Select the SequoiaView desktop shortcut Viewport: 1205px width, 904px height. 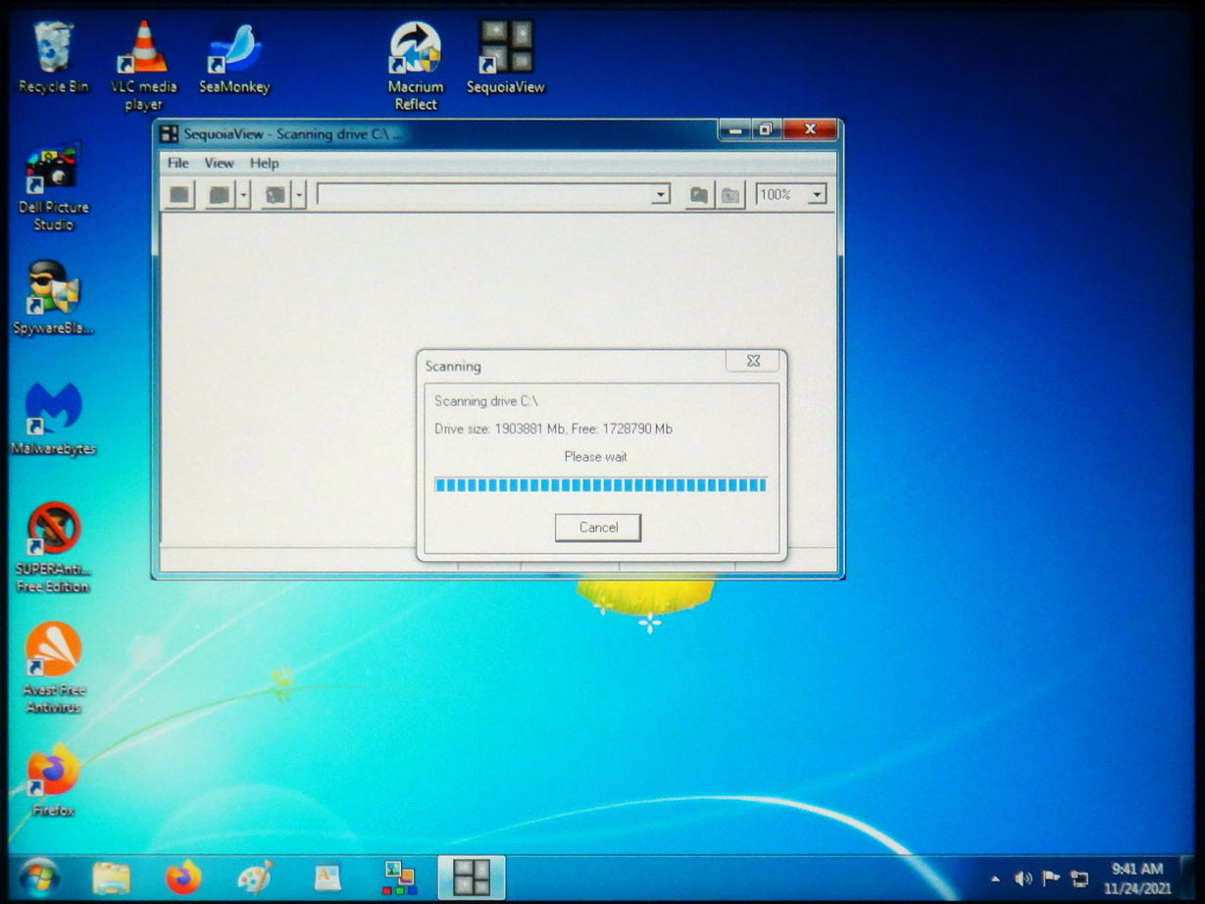point(505,57)
